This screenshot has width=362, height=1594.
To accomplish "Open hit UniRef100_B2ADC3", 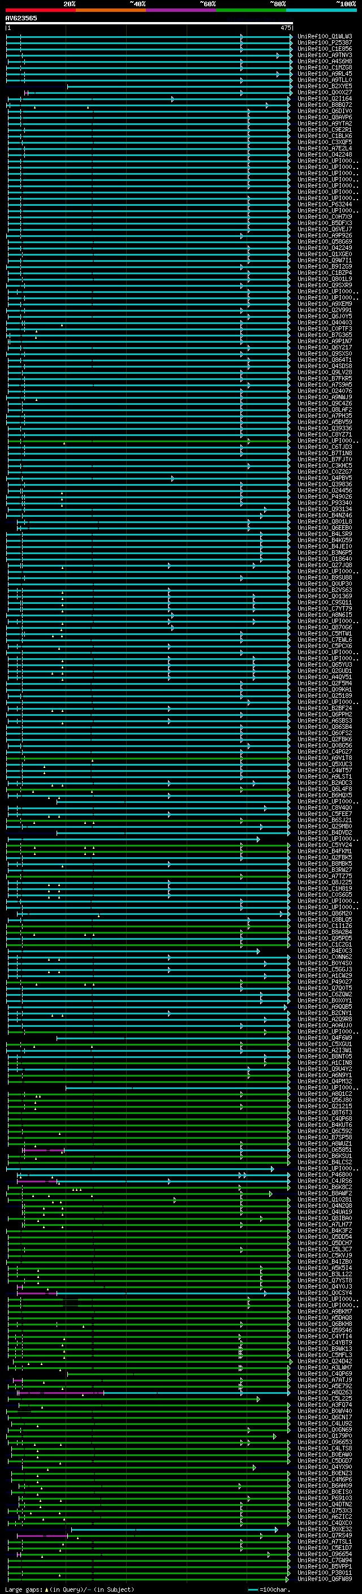I will 325,783.
